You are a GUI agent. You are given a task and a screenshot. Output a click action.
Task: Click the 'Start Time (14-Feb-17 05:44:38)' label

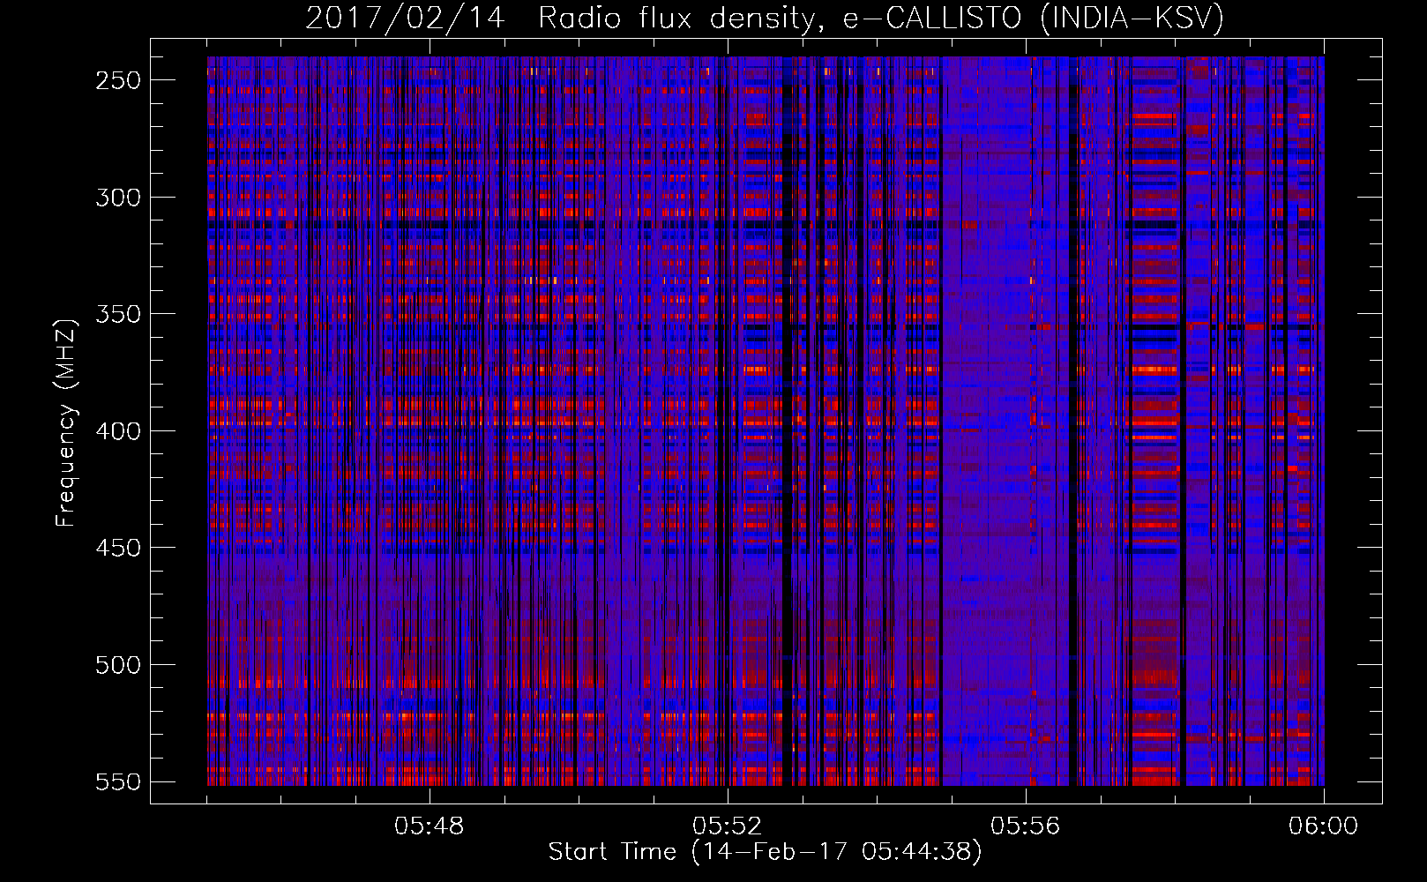click(765, 852)
